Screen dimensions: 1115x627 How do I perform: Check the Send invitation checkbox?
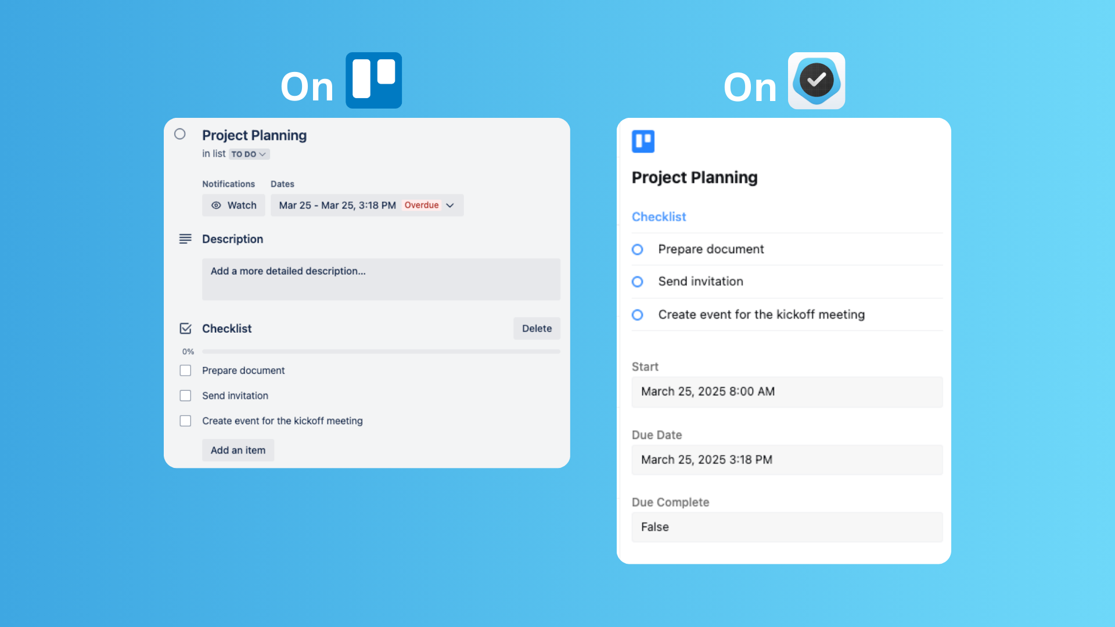point(185,395)
